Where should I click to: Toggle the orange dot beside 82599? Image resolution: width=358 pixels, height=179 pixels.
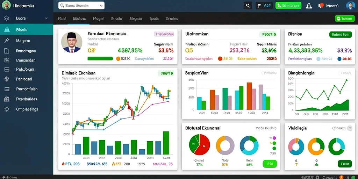(118, 59)
